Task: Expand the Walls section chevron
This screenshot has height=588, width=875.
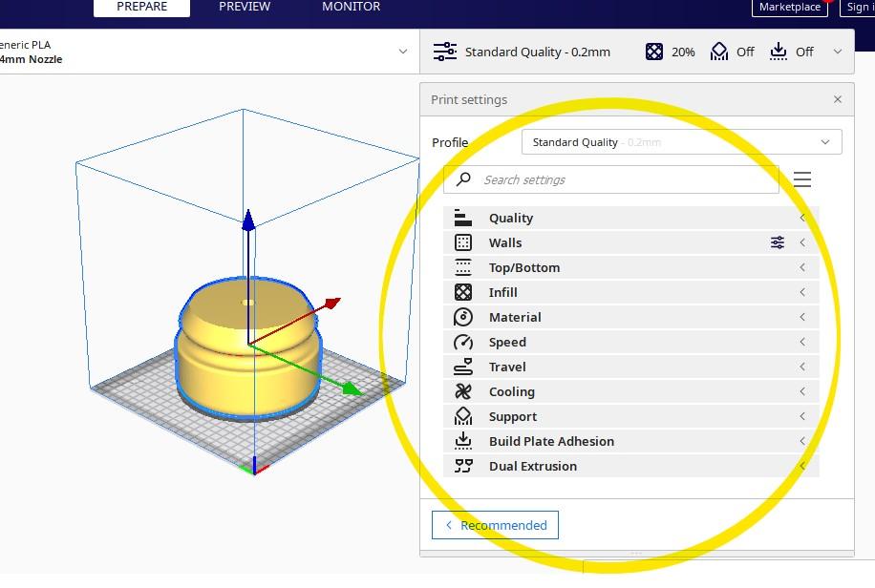Action: [x=802, y=242]
